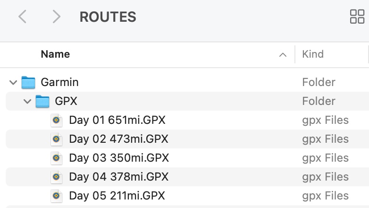The height and width of the screenshot is (208, 369).
Task: Click the GPX folder icon
Action: pos(42,101)
